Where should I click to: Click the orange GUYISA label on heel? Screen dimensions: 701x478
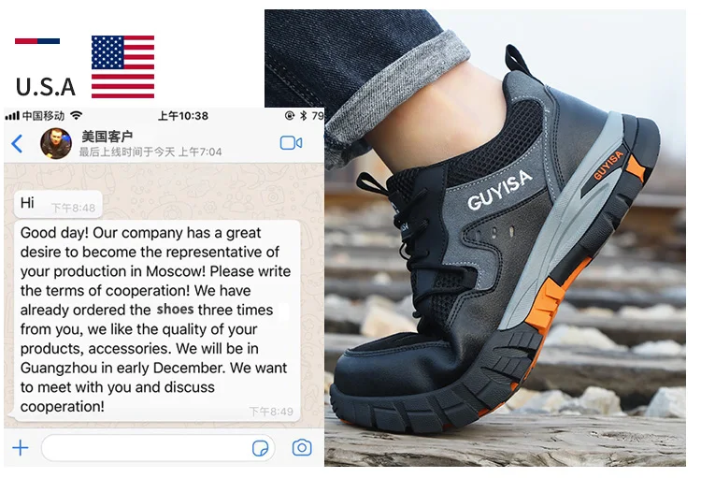(x=608, y=166)
